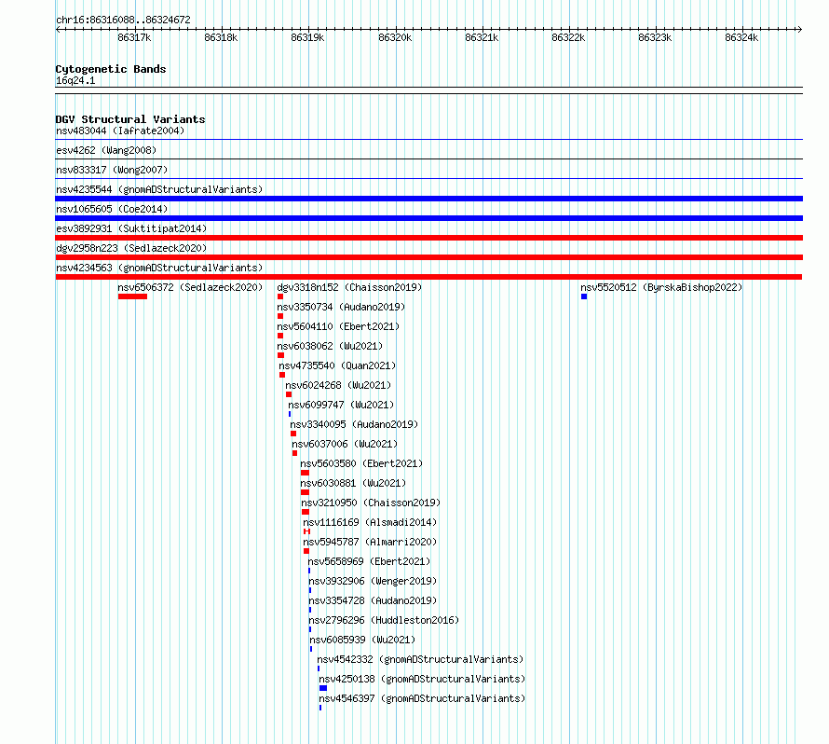Select nsv4542332 (gnomADStructuralVariants) label
Screen dimensions: 829x744
[420, 659]
